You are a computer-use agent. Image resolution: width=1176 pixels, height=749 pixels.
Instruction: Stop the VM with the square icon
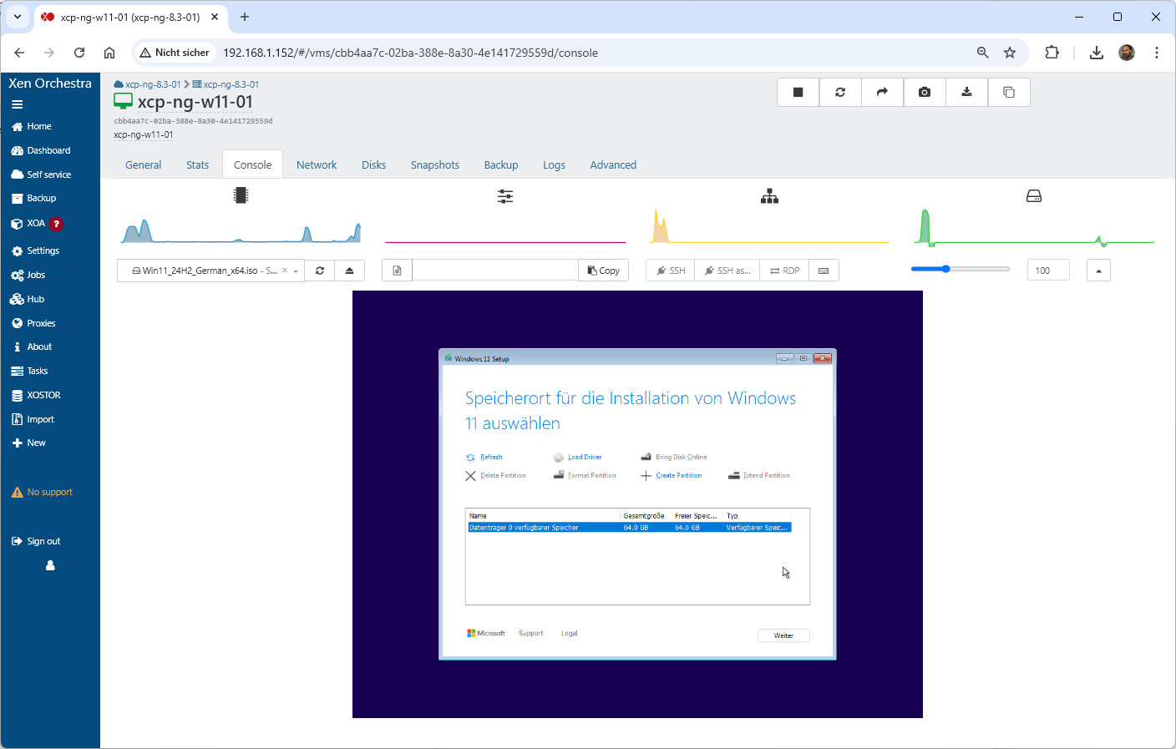(798, 93)
